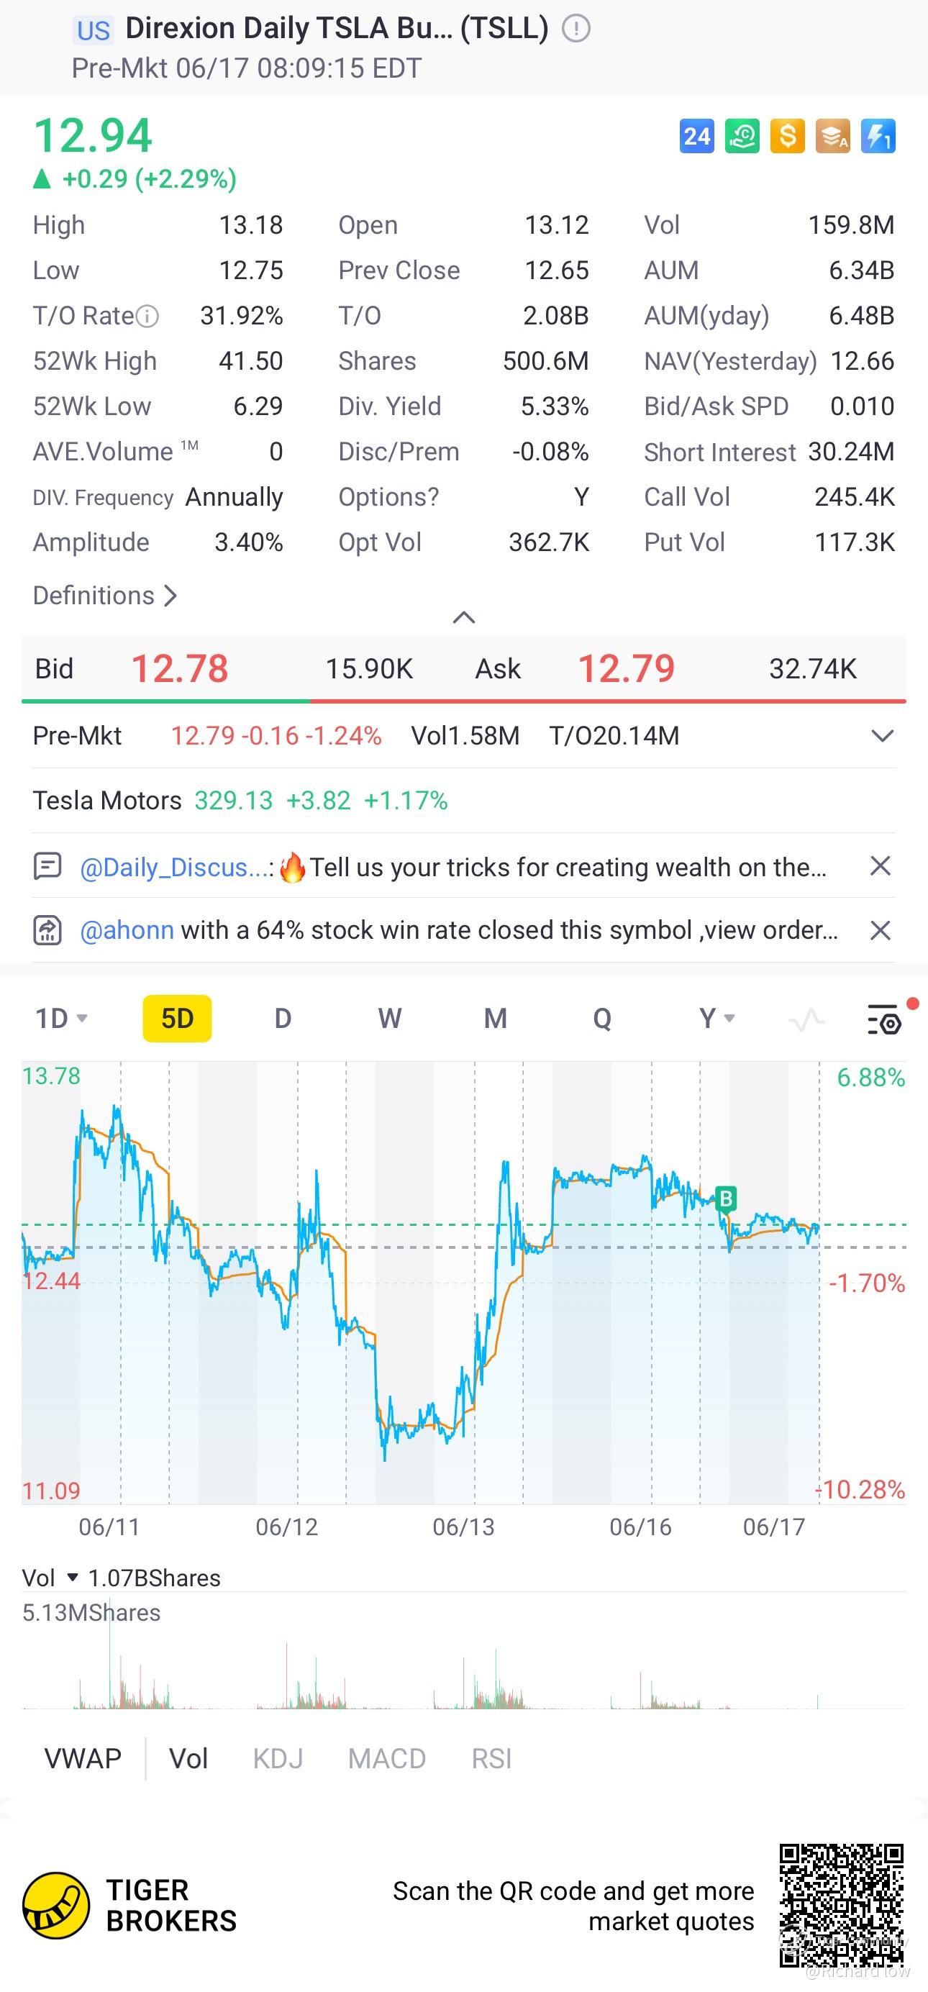This screenshot has width=928, height=1992.
Task: Toggle the chart line comparison icon
Action: [806, 1020]
